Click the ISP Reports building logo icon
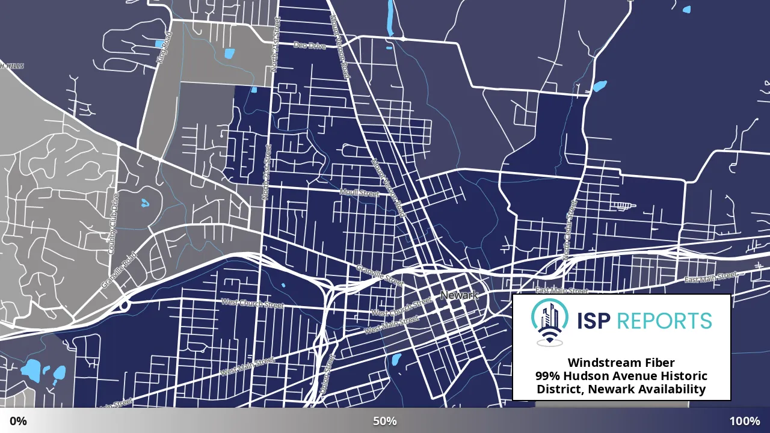The image size is (770, 433). click(550, 322)
